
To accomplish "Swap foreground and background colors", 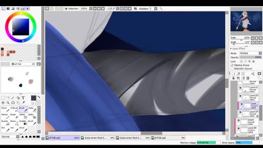I will pos(39,97).
